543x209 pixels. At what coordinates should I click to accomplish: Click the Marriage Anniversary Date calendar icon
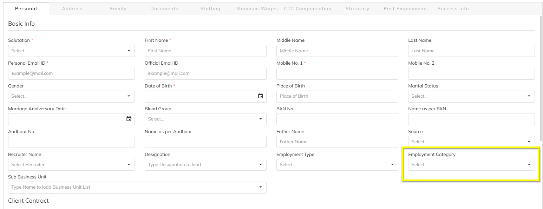(x=129, y=119)
